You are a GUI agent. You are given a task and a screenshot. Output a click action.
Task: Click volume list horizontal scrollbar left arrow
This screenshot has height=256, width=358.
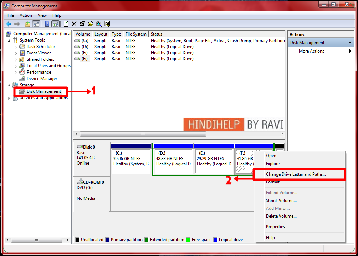76,134
